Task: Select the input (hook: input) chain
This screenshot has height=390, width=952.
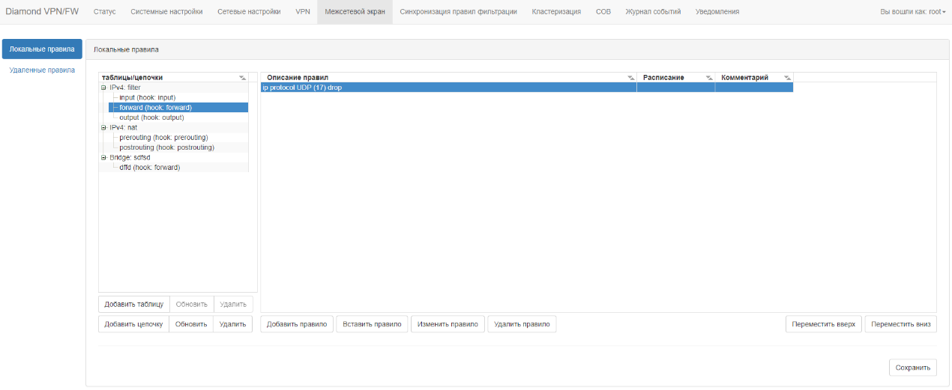Action: click(x=147, y=97)
